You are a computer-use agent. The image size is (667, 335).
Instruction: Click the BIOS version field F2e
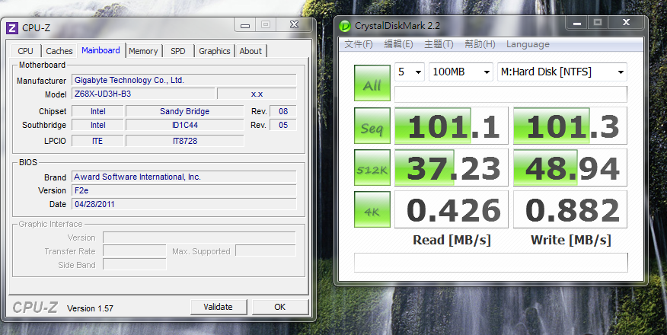coord(184,190)
